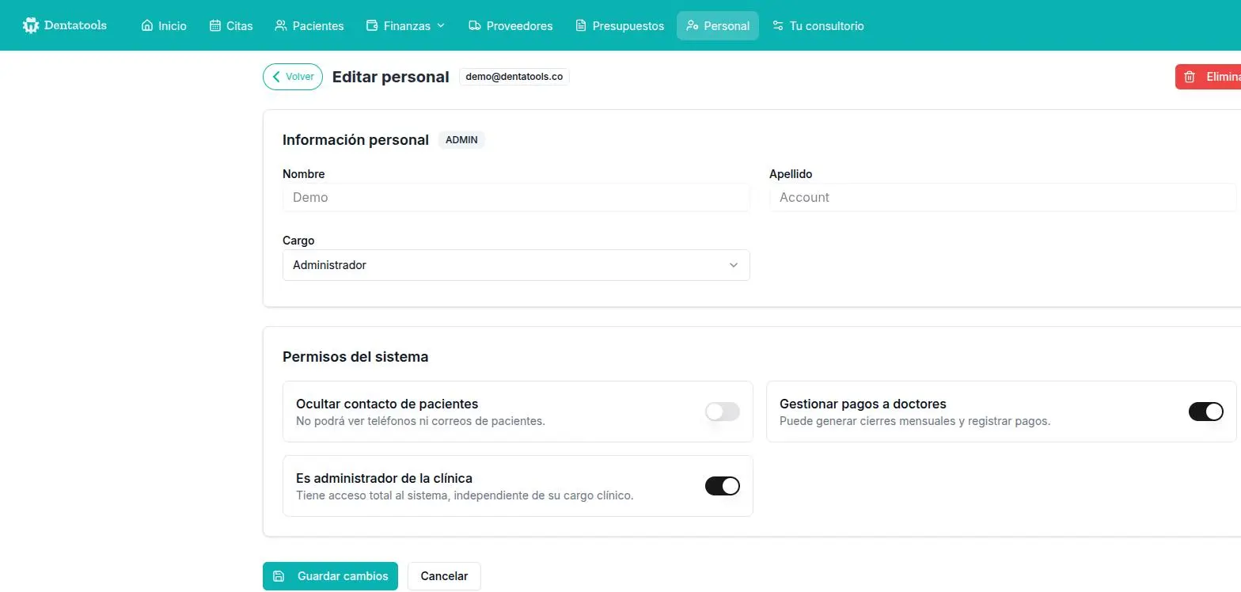Turn off Es administrador de la clínica
Image resolution: width=1241 pixels, height=592 pixels.
tap(723, 486)
